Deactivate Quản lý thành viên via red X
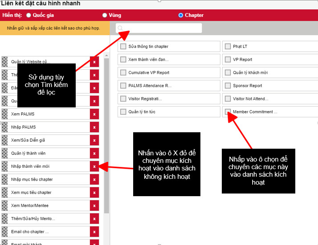The height and width of the screenshot is (245, 318). click(94, 154)
